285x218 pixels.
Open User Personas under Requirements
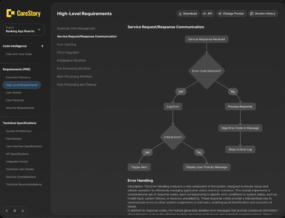(15, 100)
